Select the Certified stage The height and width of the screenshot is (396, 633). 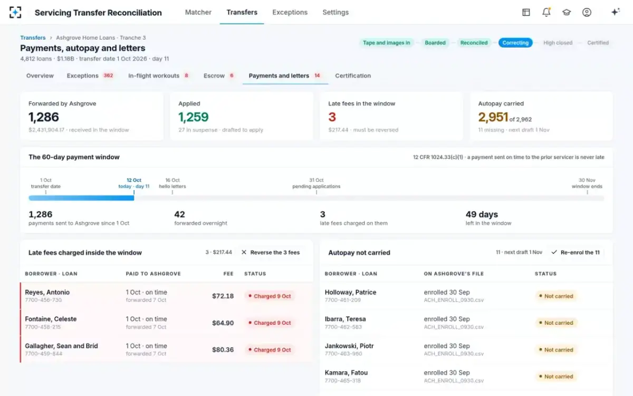tap(598, 43)
